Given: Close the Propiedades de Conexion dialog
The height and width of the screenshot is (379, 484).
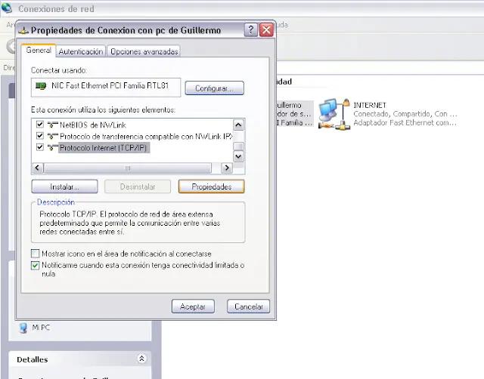Looking at the screenshot, I should tap(266, 30).
